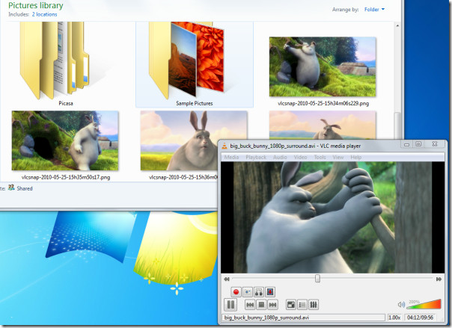
Task: Open the View menu in VLC
Action: tap(338, 157)
